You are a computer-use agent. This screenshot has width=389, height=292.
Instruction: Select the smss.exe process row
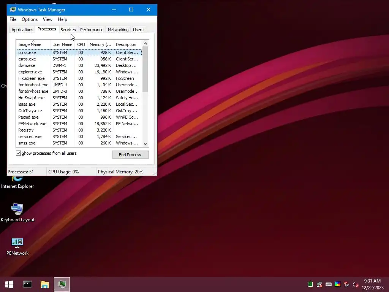click(79, 143)
